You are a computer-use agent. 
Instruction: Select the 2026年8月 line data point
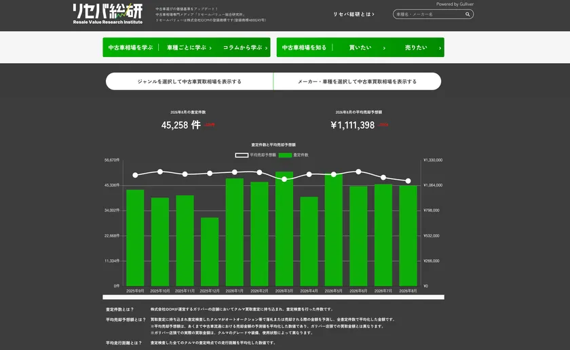tap(408, 181)
